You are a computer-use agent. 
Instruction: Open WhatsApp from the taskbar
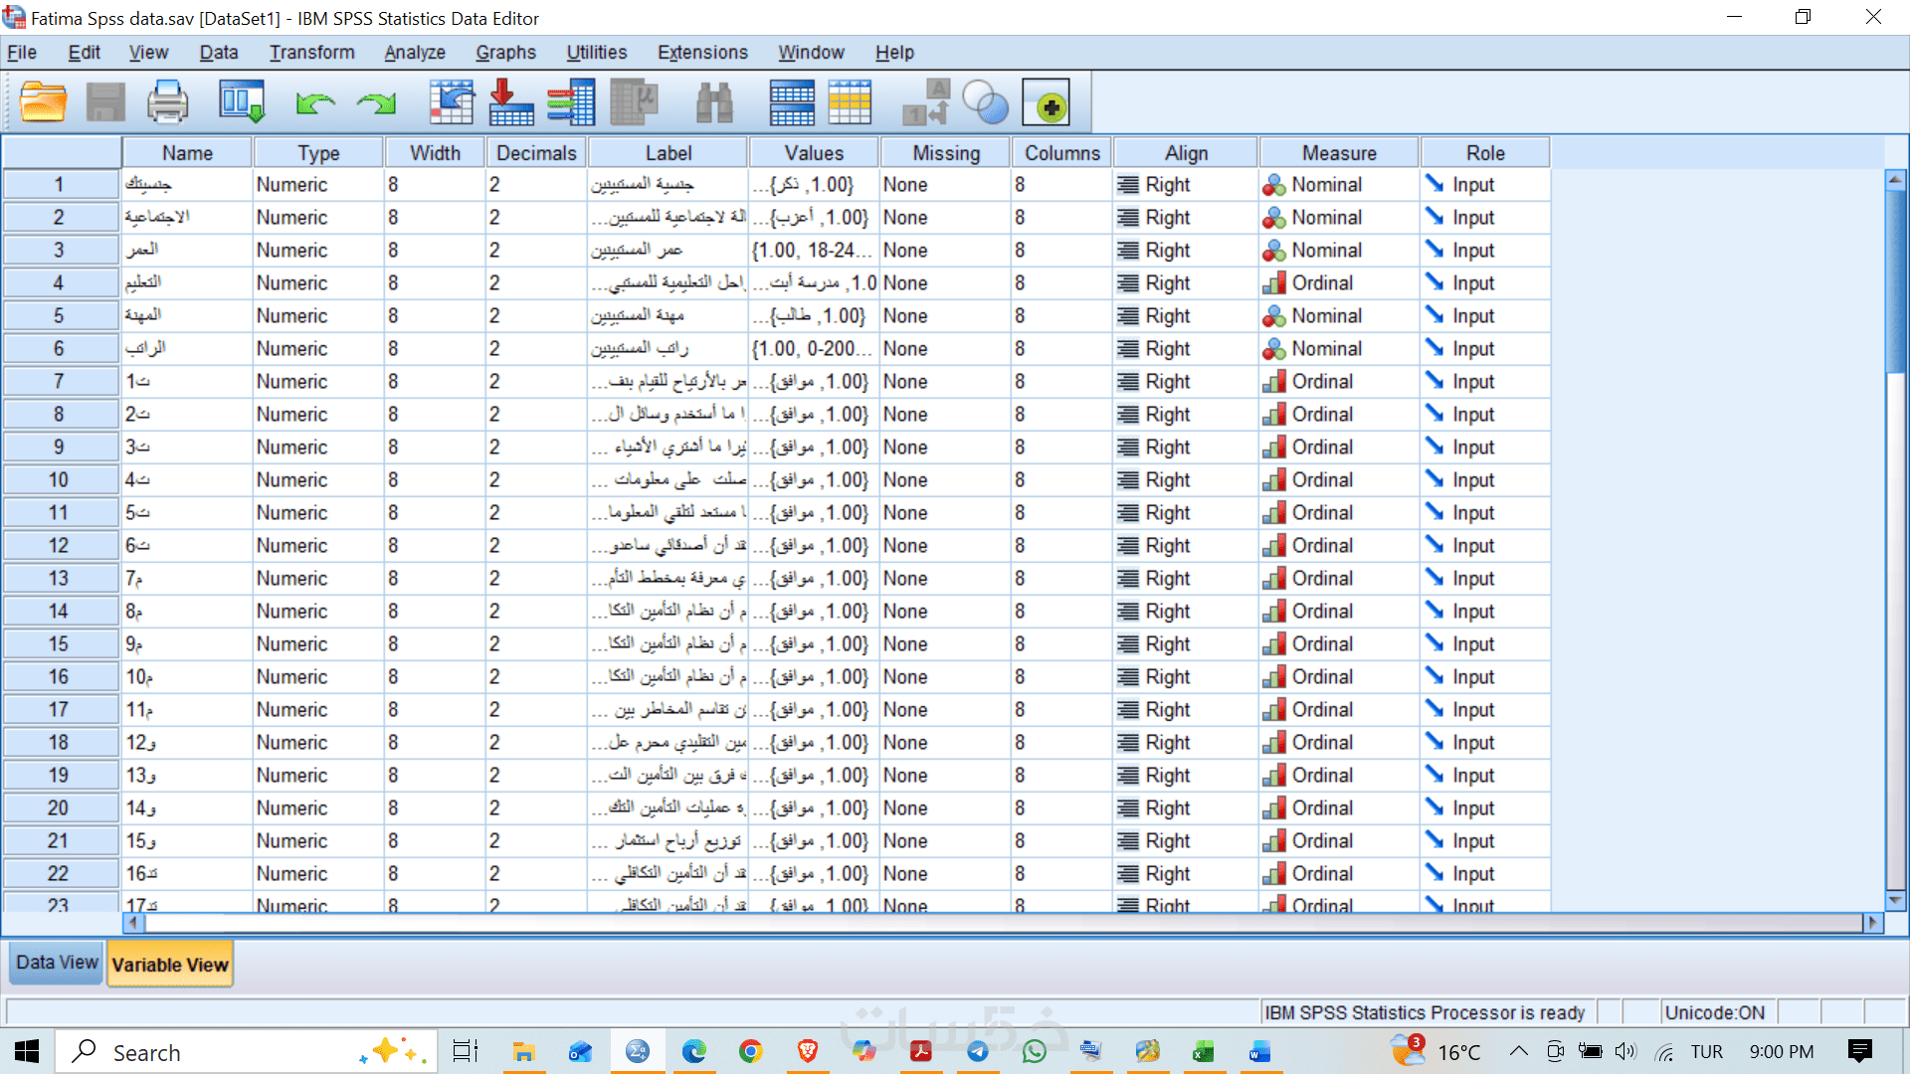tap(1035, 1052)
